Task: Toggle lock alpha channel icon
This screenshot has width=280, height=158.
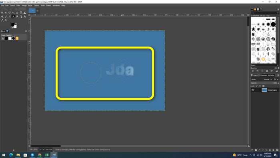Action: (x=263, y=86)
